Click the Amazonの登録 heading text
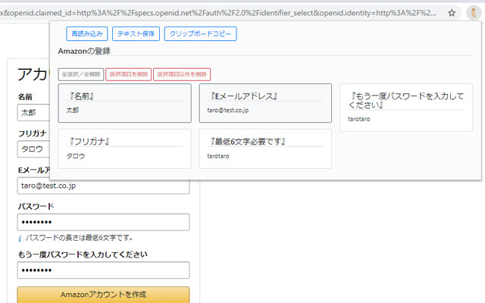 tap(84, 51)
